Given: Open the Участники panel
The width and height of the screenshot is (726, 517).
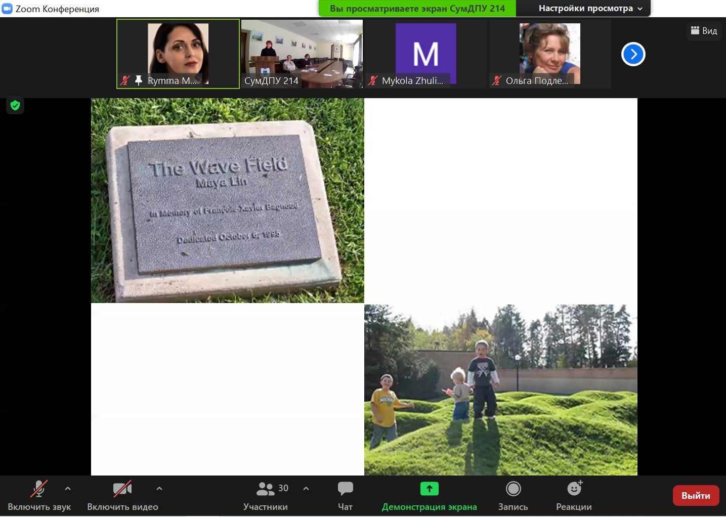Looking at the screenshot, I should (x=266, y=496).
